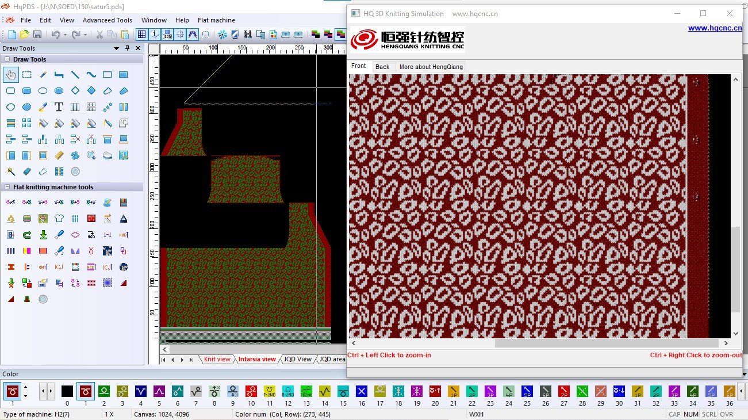Choose the dashed rectangle selection tool

point(26,75)
